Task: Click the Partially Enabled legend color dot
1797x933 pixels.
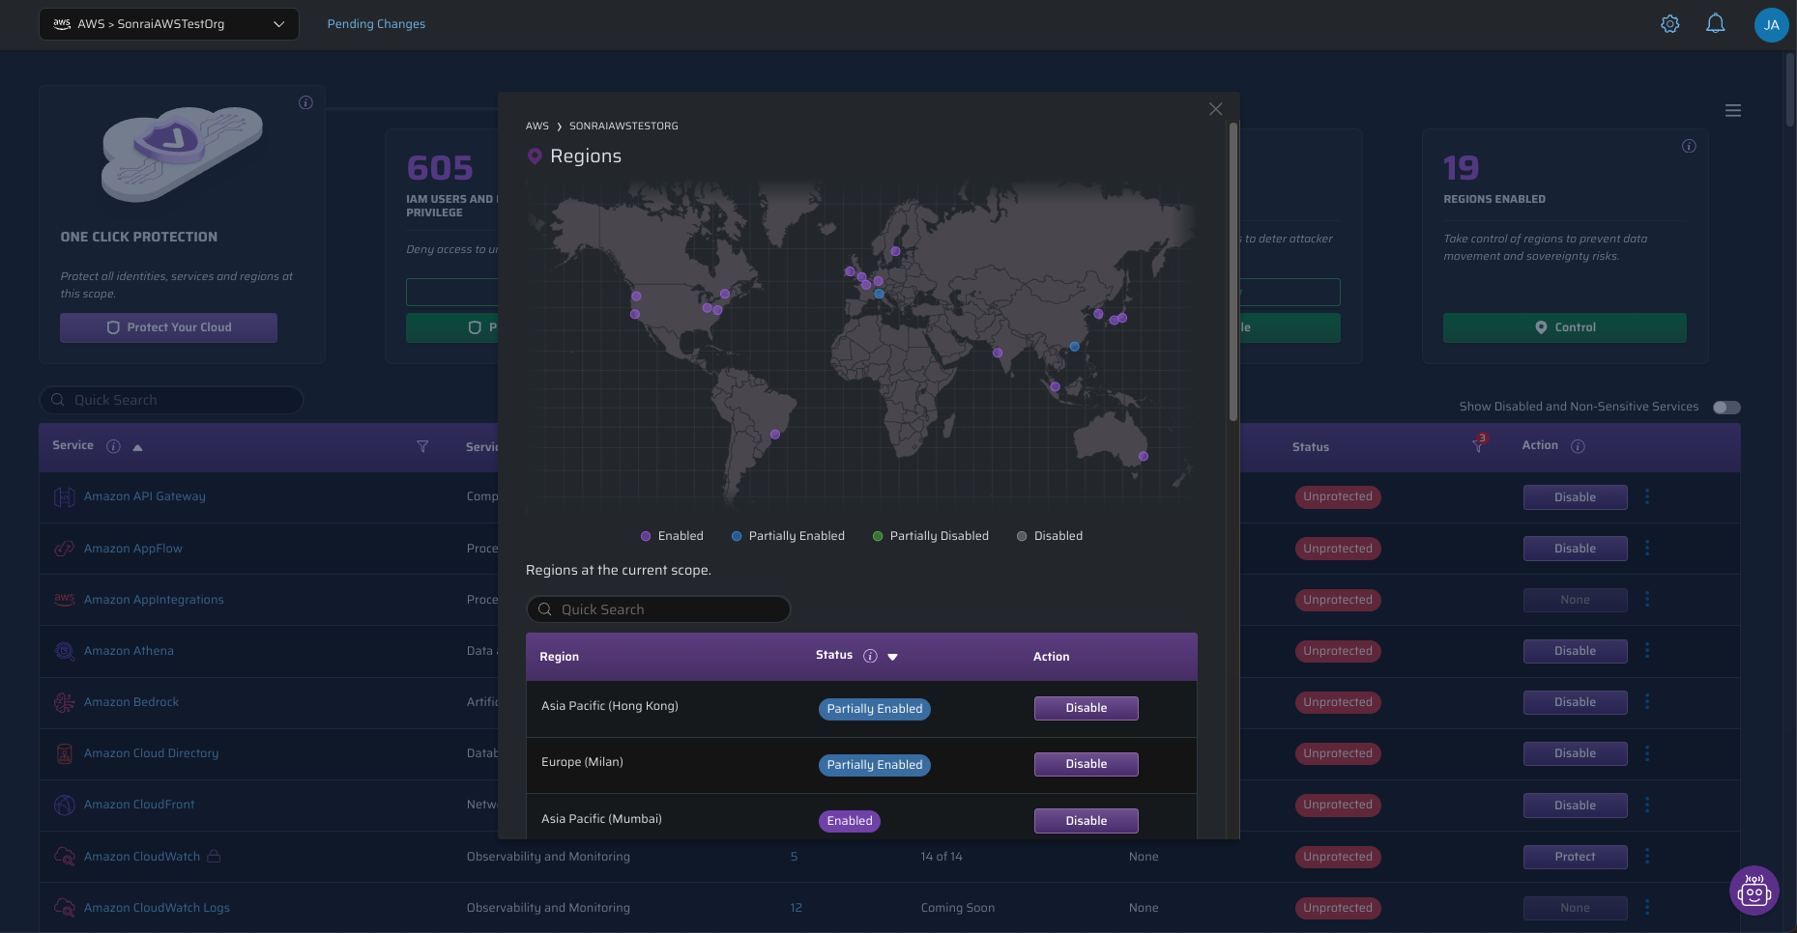Action: (x=737, y=536)
